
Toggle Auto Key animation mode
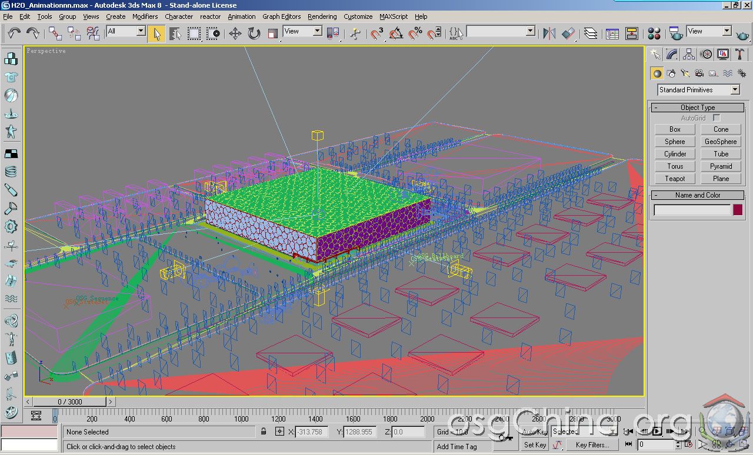pyautogui.click(x=535, y=431)
